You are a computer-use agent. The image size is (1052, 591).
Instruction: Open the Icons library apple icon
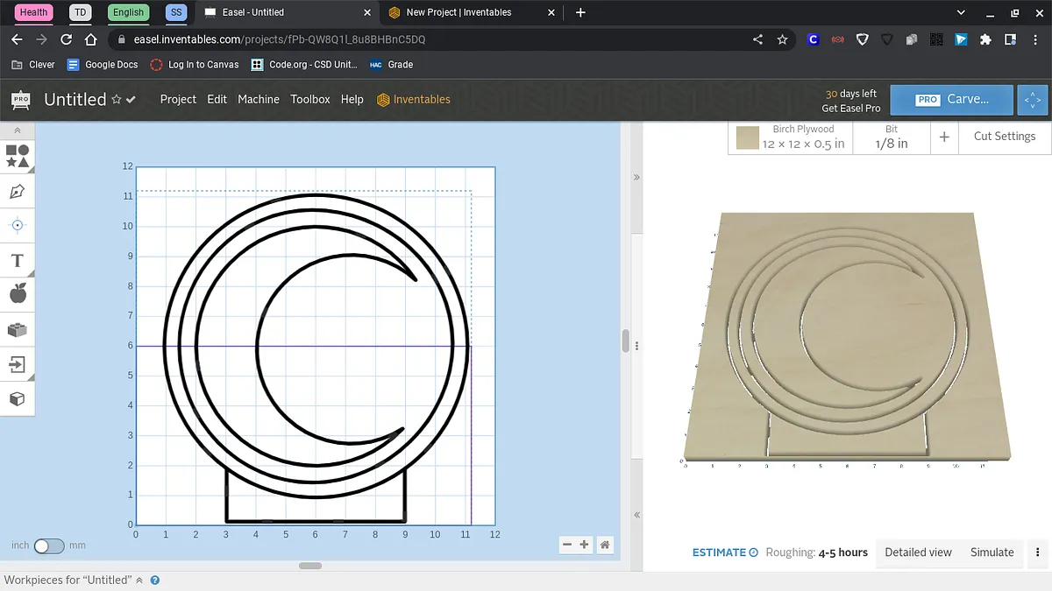point(18,294)
